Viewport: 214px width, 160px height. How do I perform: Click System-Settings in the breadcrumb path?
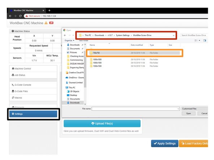[123, 35]
